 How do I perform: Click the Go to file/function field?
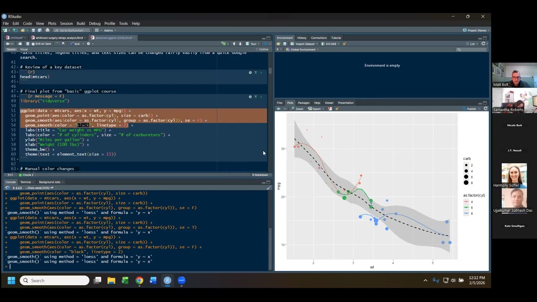[x=72, y=30]
